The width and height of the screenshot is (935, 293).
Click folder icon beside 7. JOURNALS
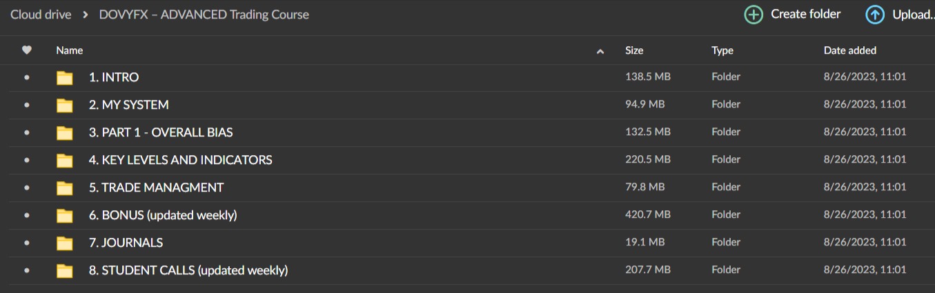[x=64, y=243]
